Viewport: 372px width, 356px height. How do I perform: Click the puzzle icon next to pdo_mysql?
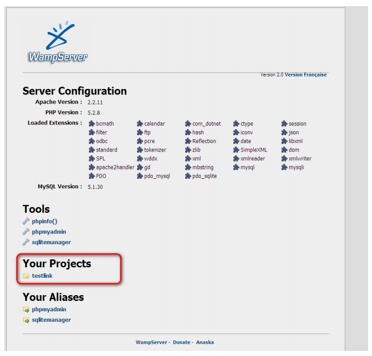click(x=140, y=176)
